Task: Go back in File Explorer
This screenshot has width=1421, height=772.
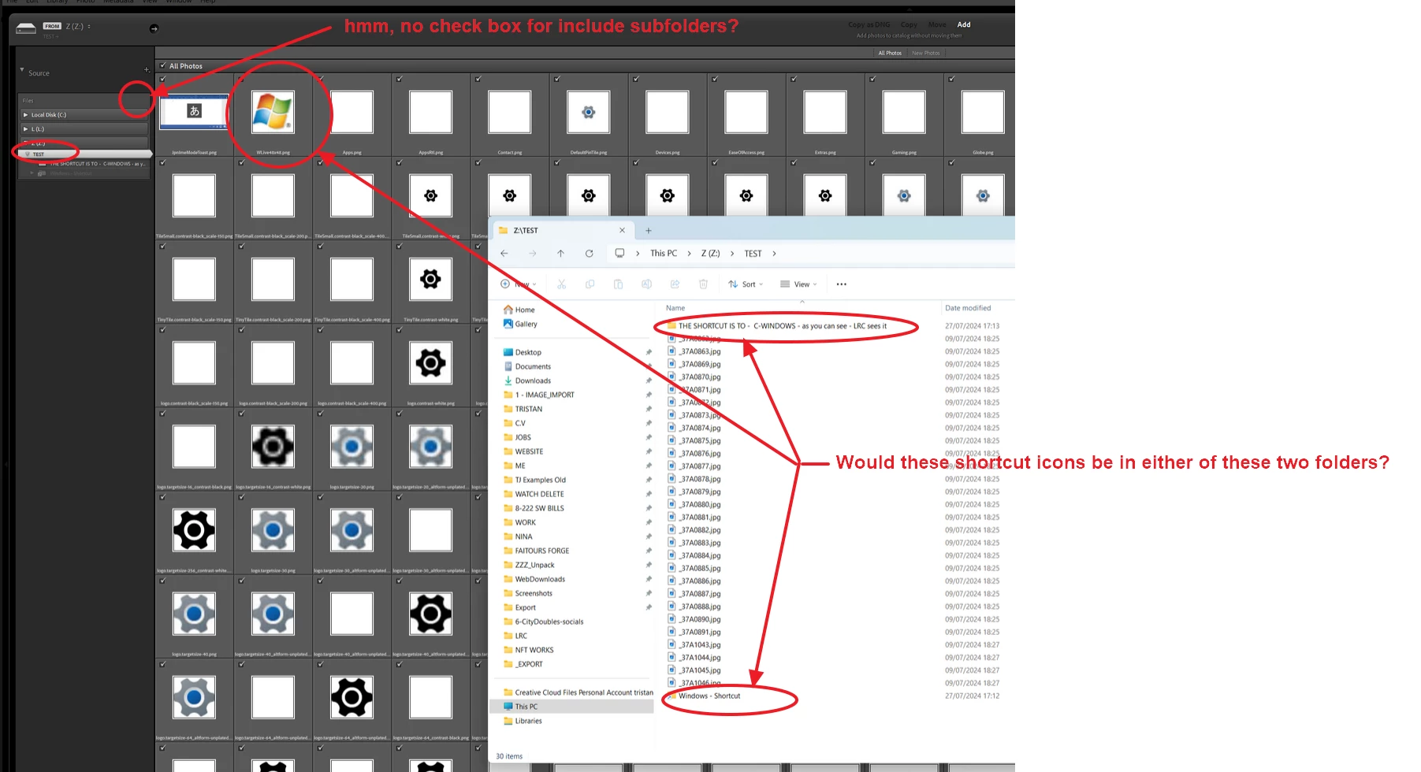Action: (504, 254)
